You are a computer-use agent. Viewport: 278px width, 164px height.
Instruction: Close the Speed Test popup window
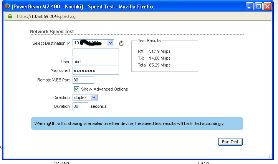point(267,6)
